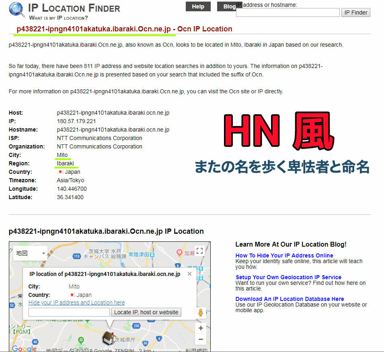
Task: Close the IP location info popup
Action: click(x=189, y=274)
